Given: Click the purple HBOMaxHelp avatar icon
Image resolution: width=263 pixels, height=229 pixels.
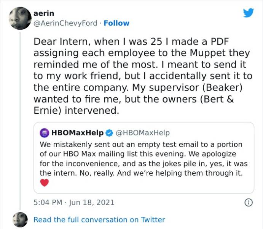Looking at the screenshot, I should point(45,133).
